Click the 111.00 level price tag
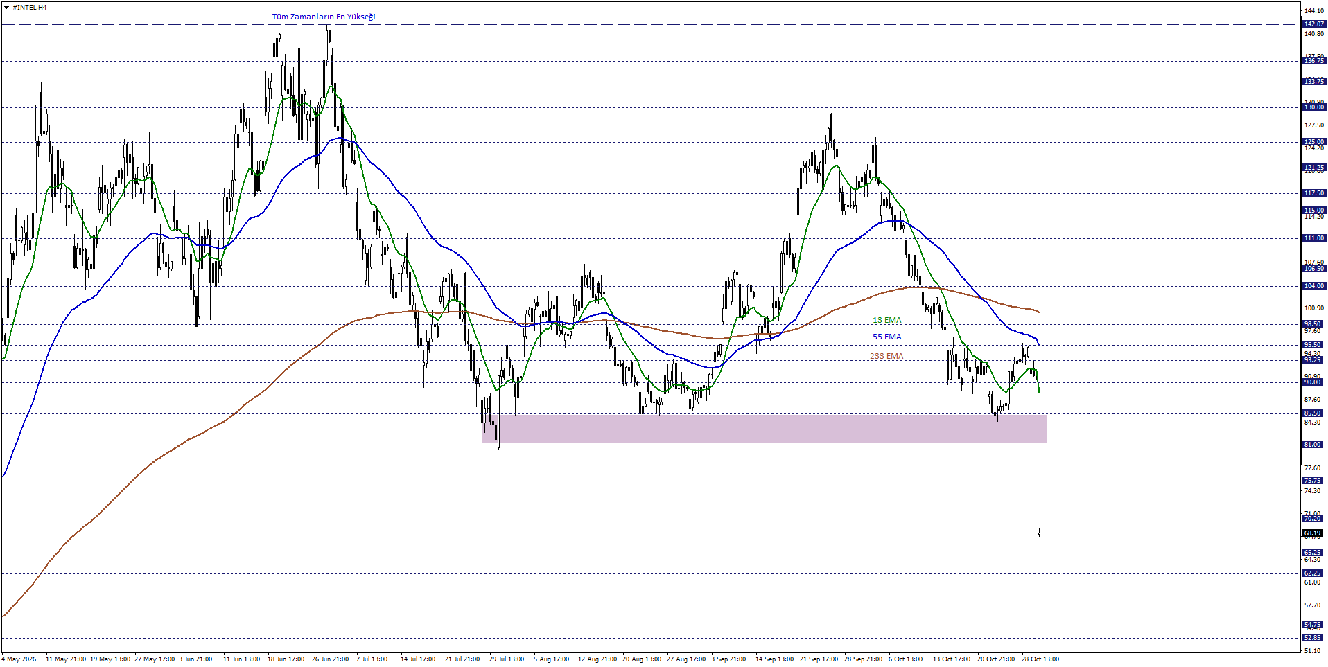This screenshot has width=1328, height=667. pos(1313,238)
